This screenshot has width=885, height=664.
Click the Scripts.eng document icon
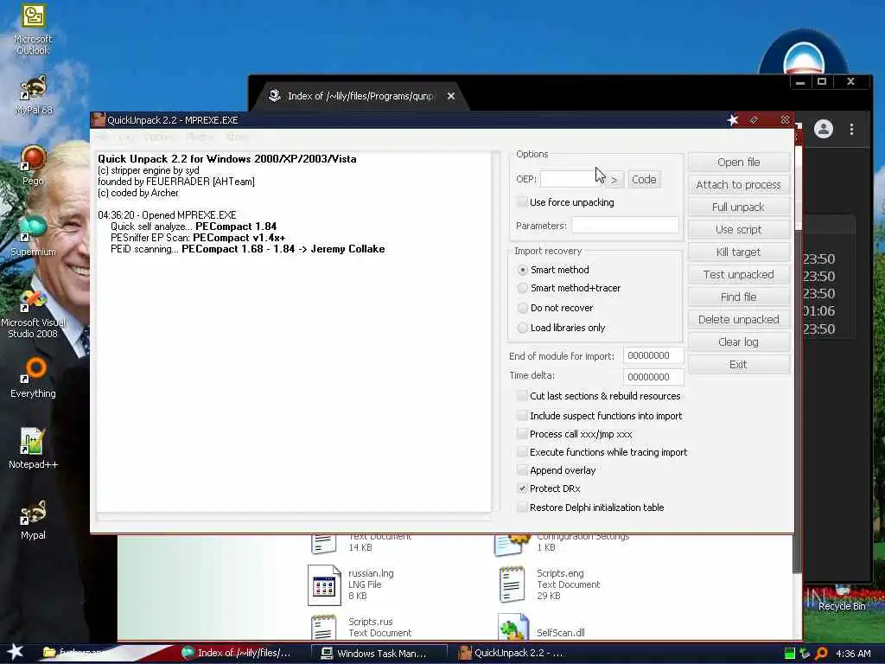[512, 585]
